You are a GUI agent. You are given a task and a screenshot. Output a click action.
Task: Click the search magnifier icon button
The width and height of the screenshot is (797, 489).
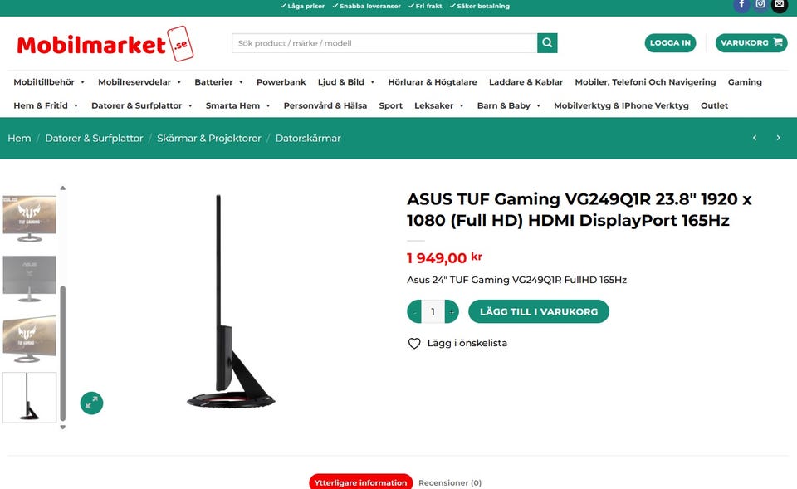coord(547,43)
